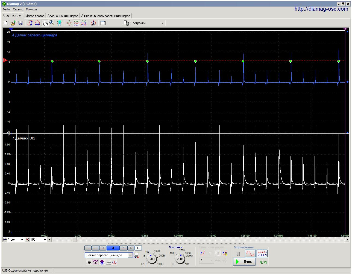Collapse the bottom control panel via the grip arrows
This screenshot has width=352, height=274.
pos(176,243)
